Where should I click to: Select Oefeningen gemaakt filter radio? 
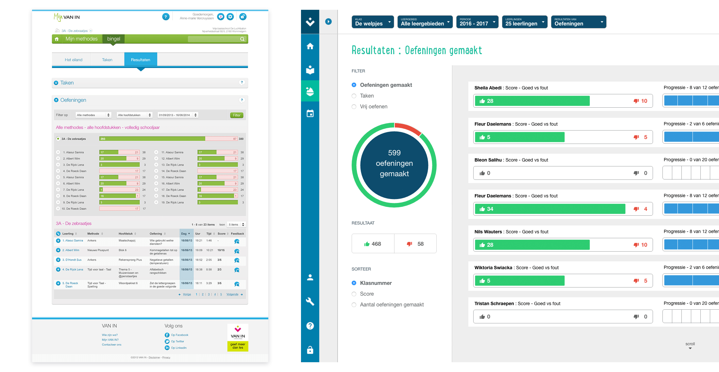pos(354,85)
